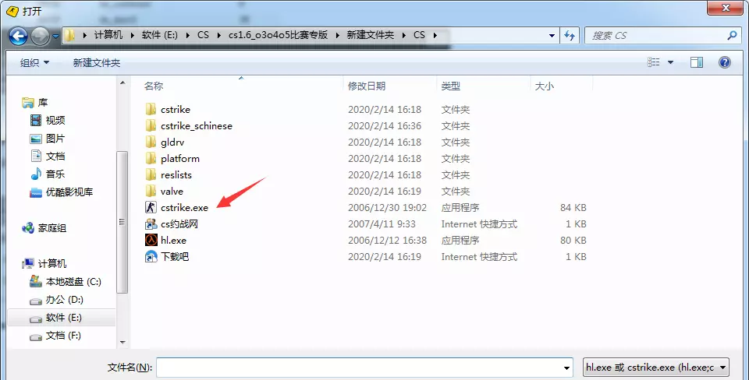Open the 组织 dropdown menu
The height and width of the screenshot is (380, 749).
[x=34, y=62]
